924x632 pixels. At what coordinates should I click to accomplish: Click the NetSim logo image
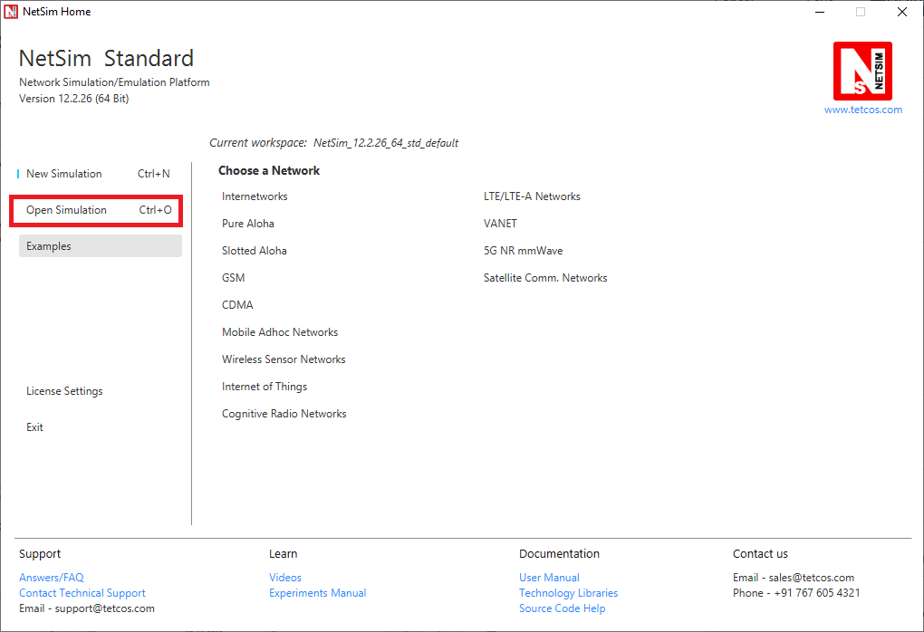[862, 72]
